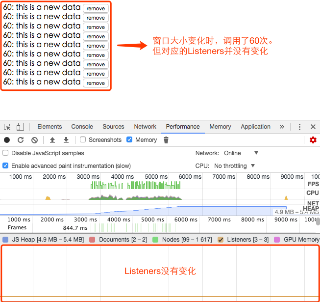Activate the inspect element picker icon

tap(7, 127)
